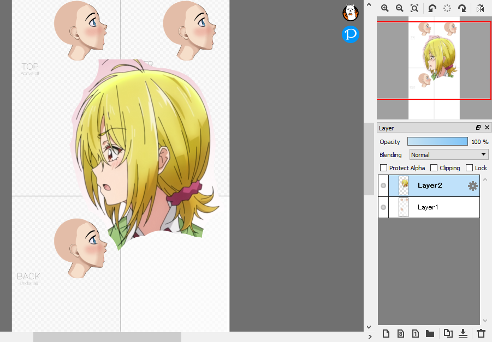Viewport: 492px width, 342px height.
Task: Enable the Protect Alpha checkbox
Action: [383, 168]
